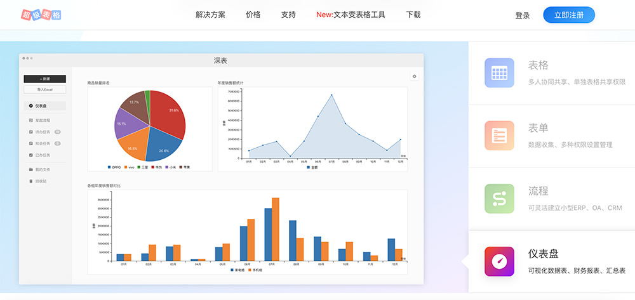Click 可视化数据表、财务报表、汇总表 description
Image resolution: width=635 pixels, height=300 pixels.
(x=577, y=270)
